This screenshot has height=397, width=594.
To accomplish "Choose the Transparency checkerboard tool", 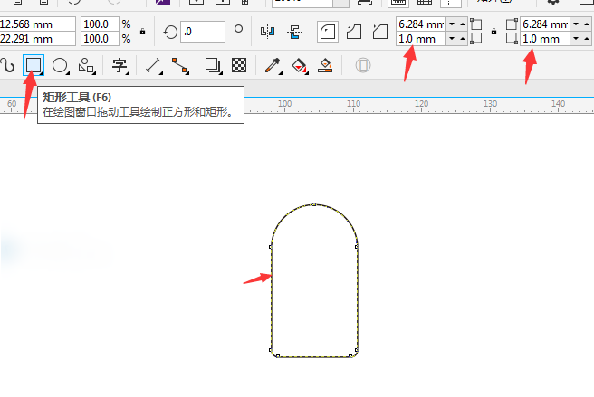I will pos(239,65).
